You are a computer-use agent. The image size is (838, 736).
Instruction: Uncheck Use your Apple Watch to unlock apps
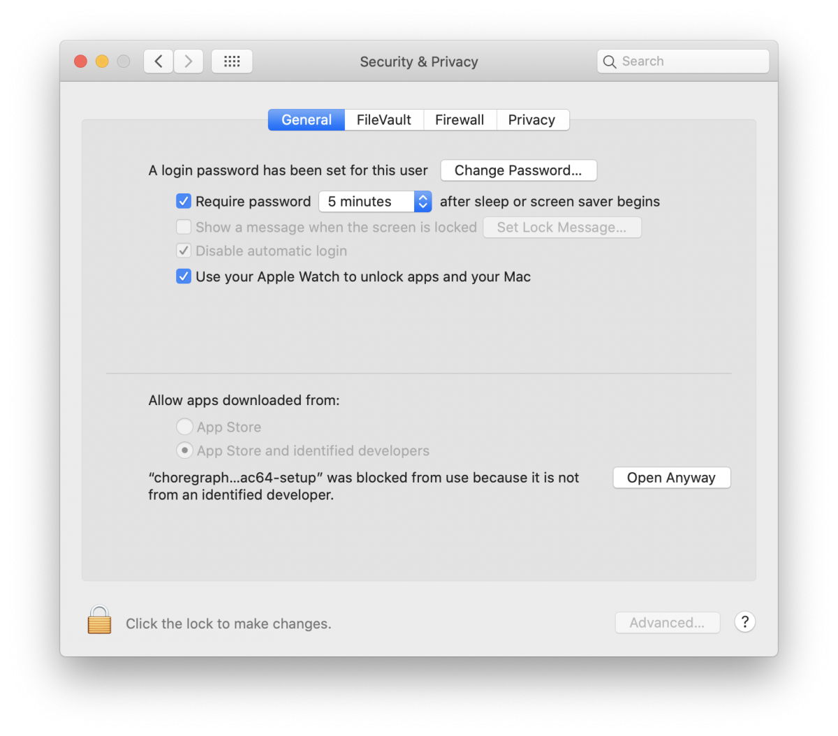[x=183, y=277]
